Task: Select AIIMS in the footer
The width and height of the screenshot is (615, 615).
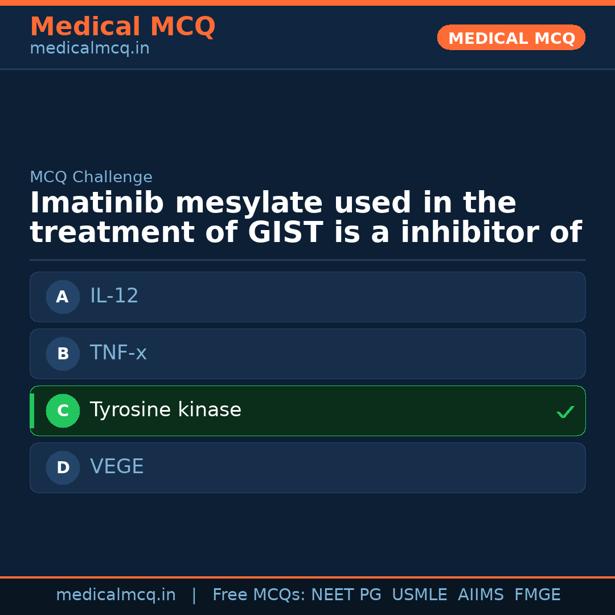Action: 481,595
